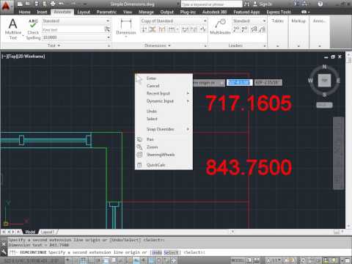Click the Top view control label
Viewport: 352px width, 264px height.
pyautogui.click(x=12, y=56)
